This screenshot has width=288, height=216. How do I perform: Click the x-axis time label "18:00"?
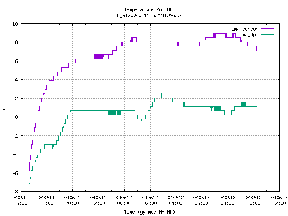click(47, 204)
